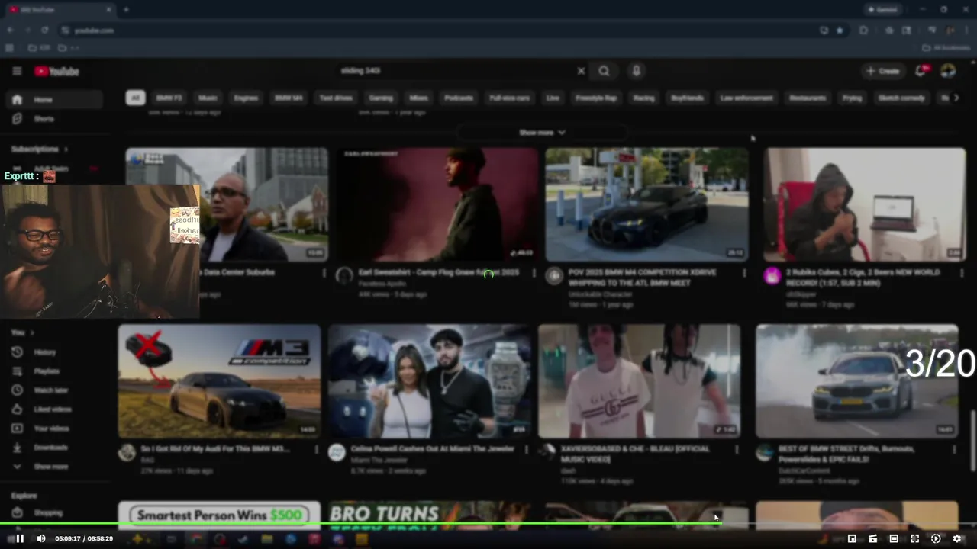Open the player settings gear
Image resolution: width=977 pixels, height=549 pixels.
(957, 538)
